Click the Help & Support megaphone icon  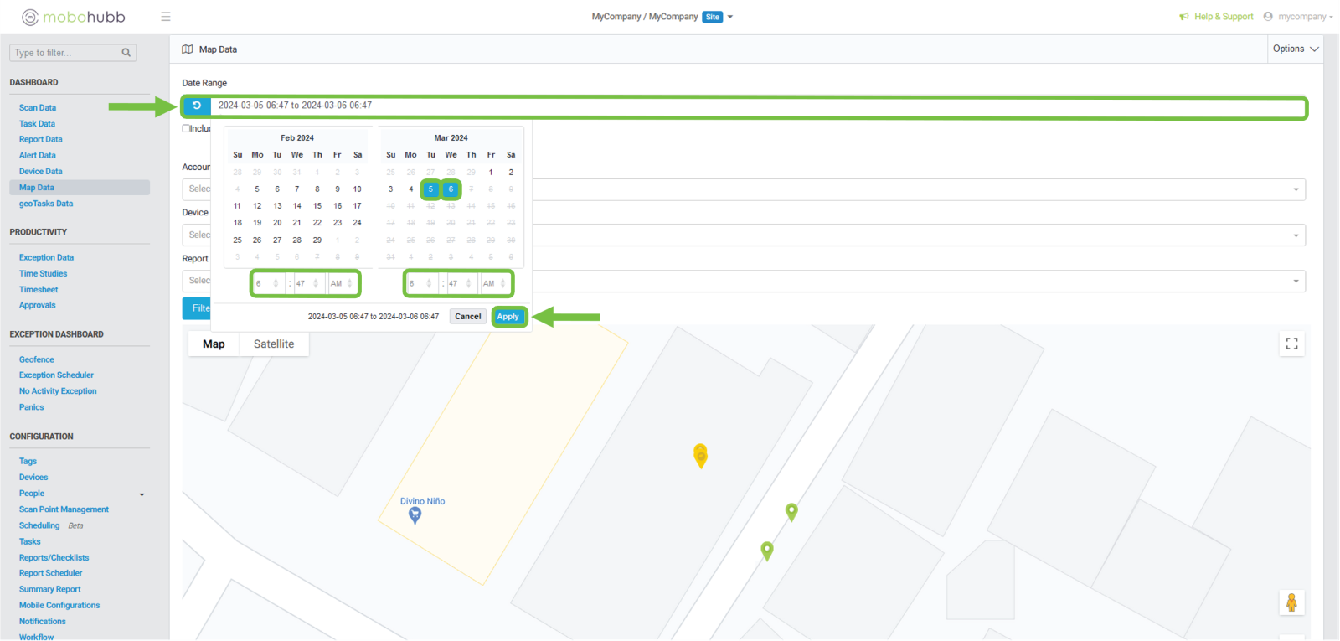(x=1184, y=17)
